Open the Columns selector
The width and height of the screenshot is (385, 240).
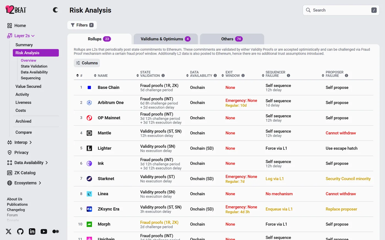[x=87, y=63]
